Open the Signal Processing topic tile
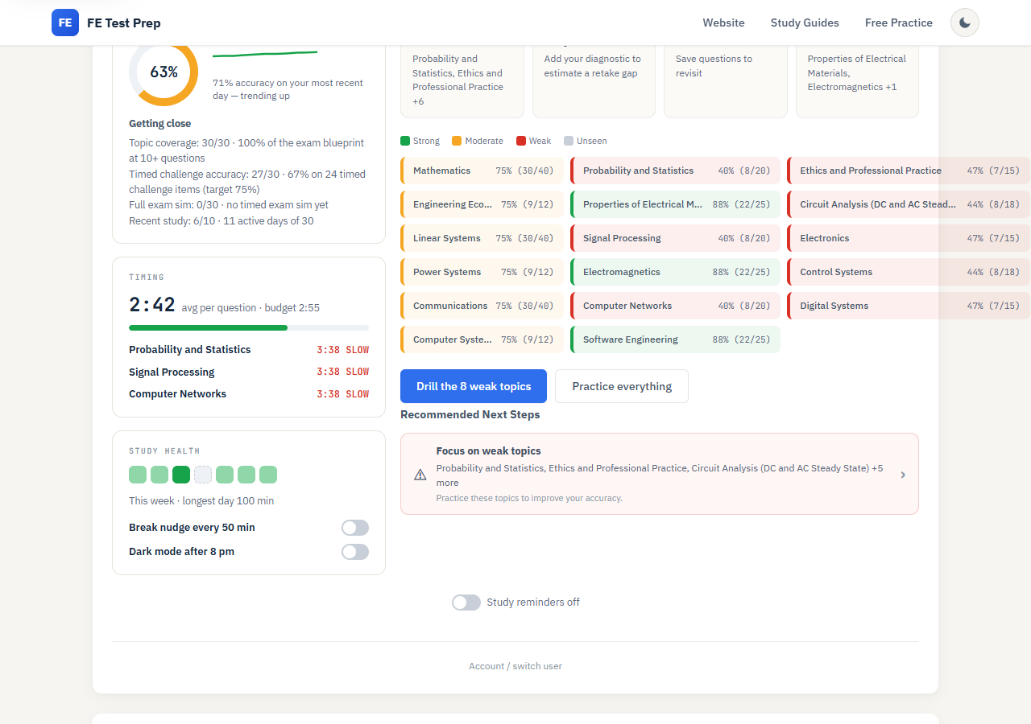 pos(675,238)
